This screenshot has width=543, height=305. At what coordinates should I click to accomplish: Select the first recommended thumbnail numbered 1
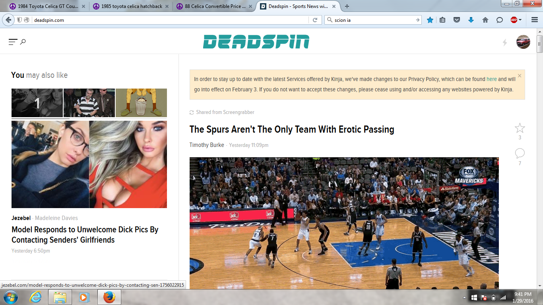tap(37, 103)
